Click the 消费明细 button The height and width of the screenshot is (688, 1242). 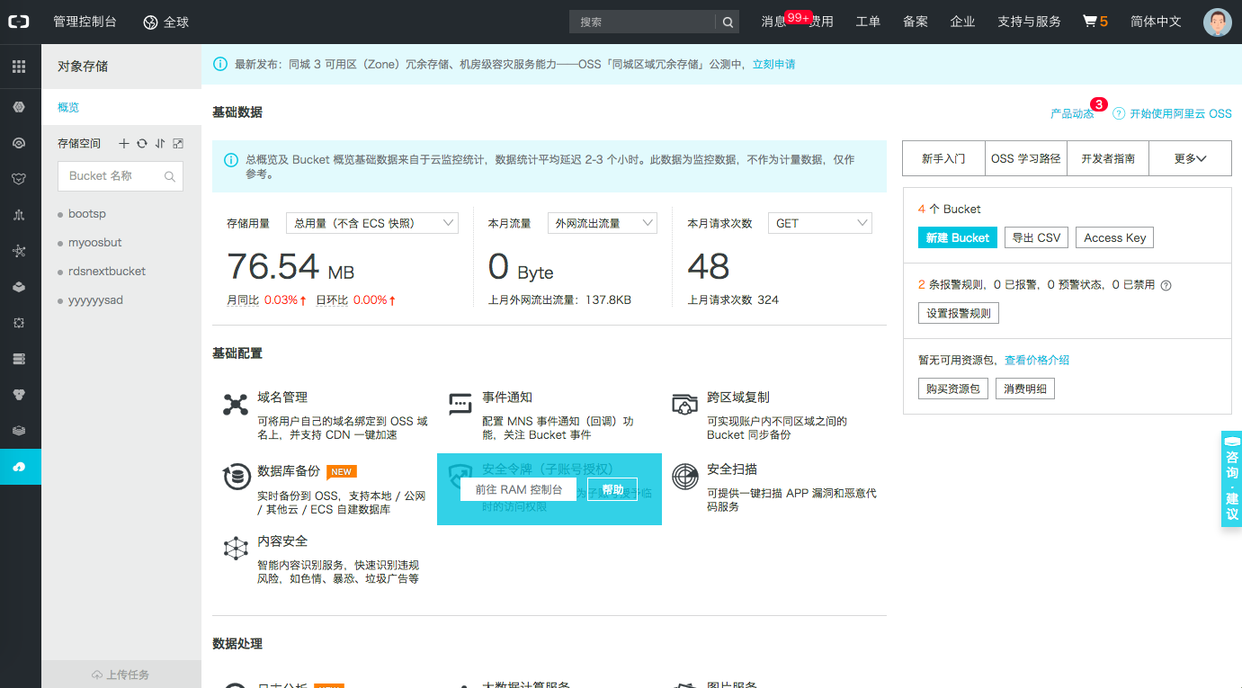[1025, 389]
